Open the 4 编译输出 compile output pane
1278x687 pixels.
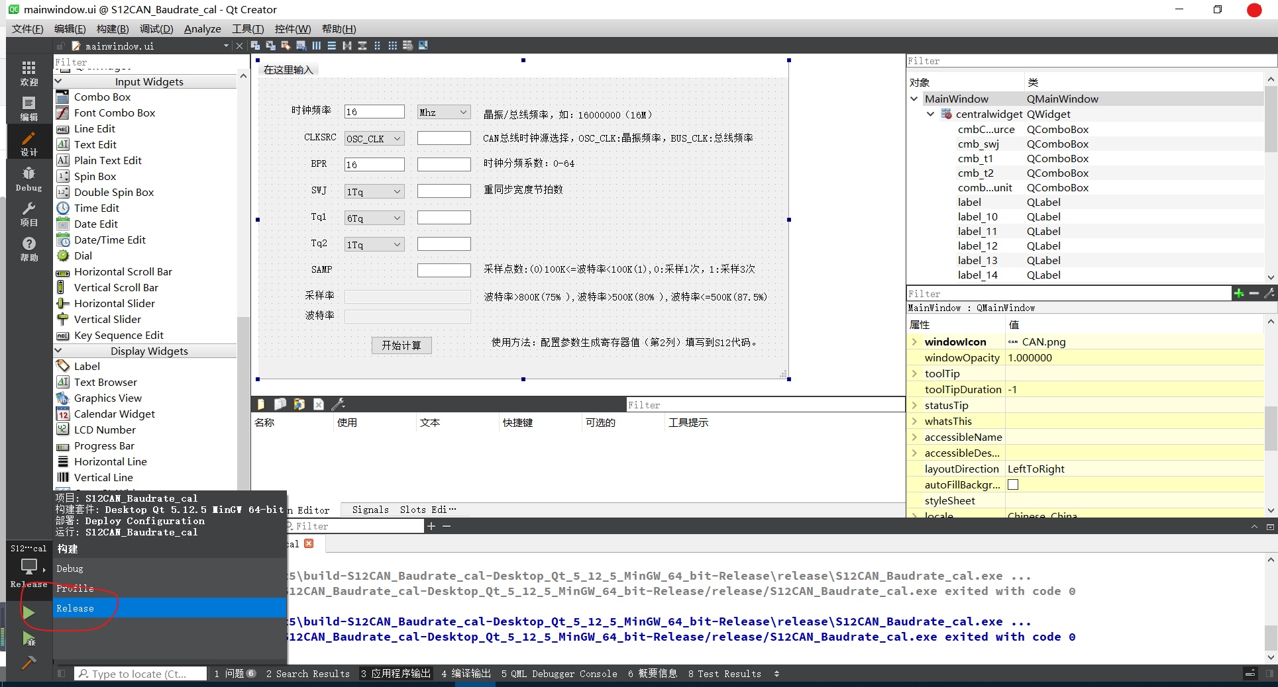pos(466,673)
